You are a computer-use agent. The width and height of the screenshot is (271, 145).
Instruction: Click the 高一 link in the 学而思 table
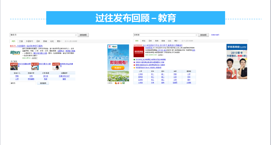[163, 74]
